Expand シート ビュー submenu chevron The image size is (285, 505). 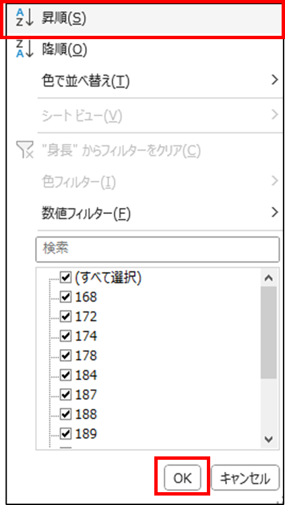click(274, 115)
